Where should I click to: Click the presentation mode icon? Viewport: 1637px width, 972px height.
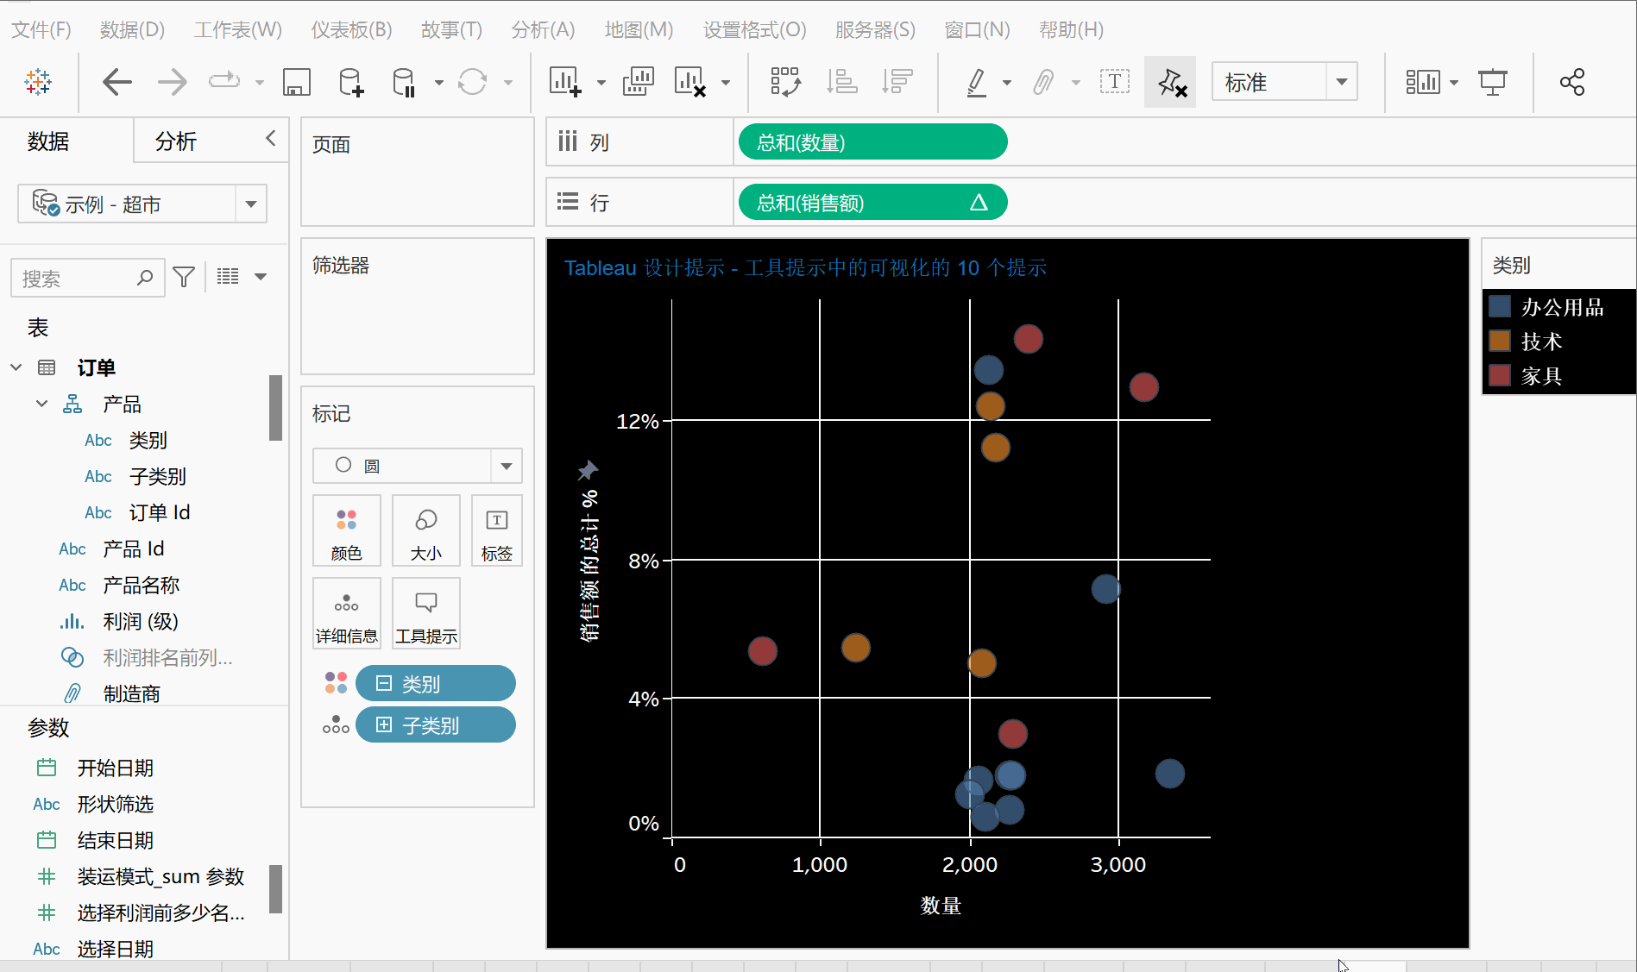(x=1493, y=83)
